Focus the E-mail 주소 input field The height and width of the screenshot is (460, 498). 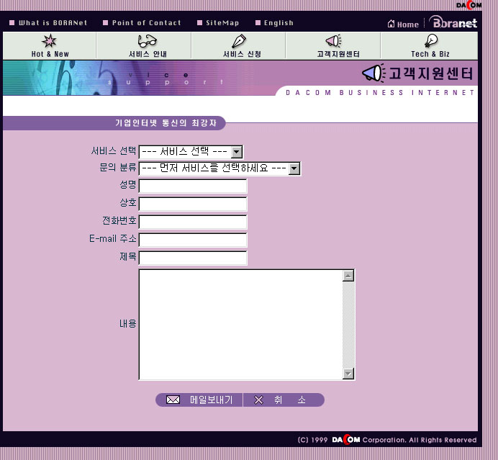point(193,240)
